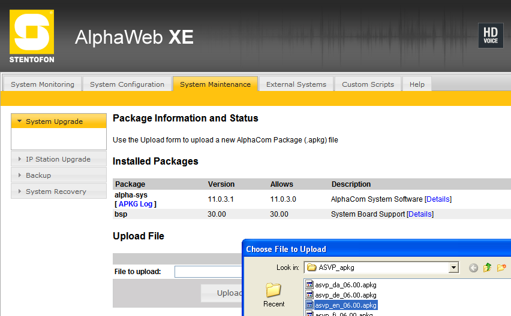Viewport: 511px width, 316px height.
Task: Open the Look in folder dropdown
Action: 453,268
